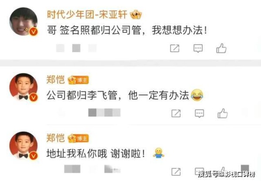Screen dimensions: 261x181
Task: Open 时代少年团-宋亚轩 profile avatar
Action: [23, 21]
